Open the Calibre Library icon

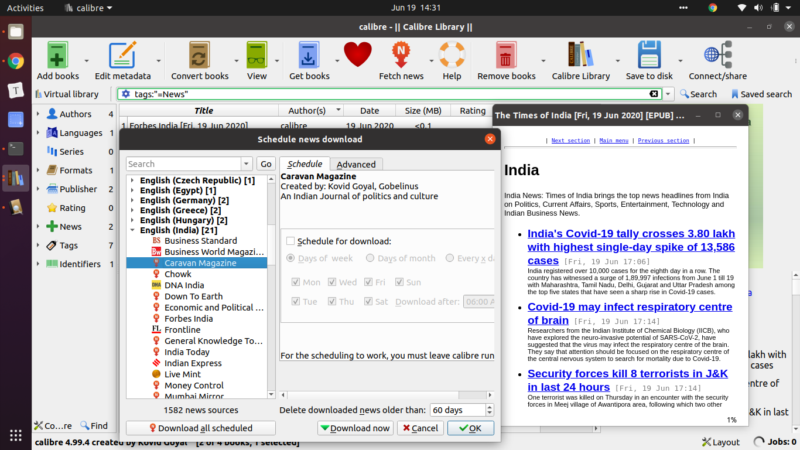580,56
